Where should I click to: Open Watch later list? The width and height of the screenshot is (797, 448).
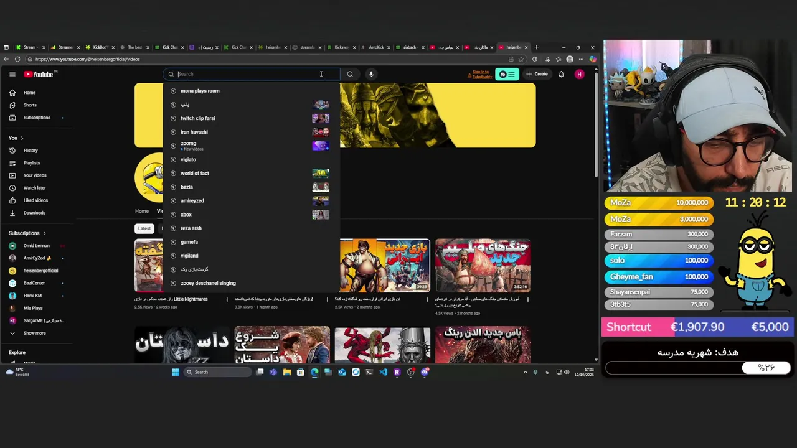pos(34,188)
